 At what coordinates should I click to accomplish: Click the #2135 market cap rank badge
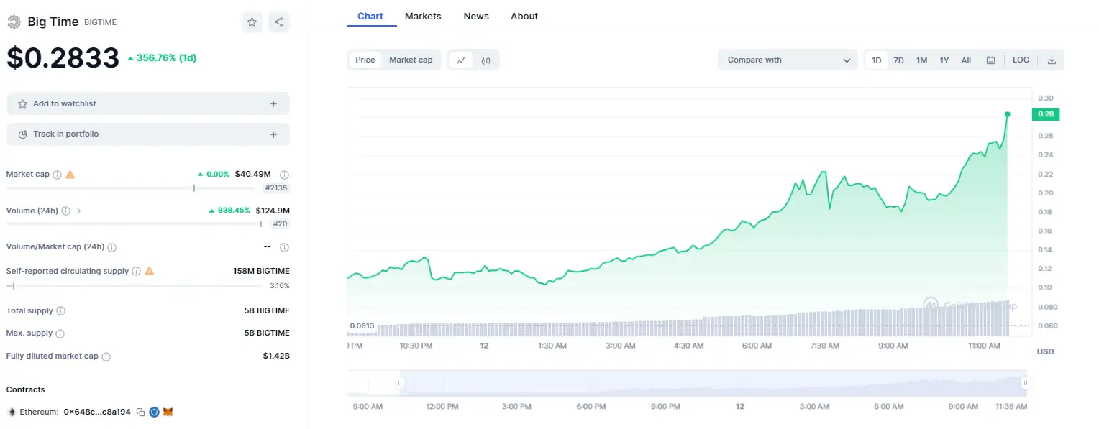(276, 188)
